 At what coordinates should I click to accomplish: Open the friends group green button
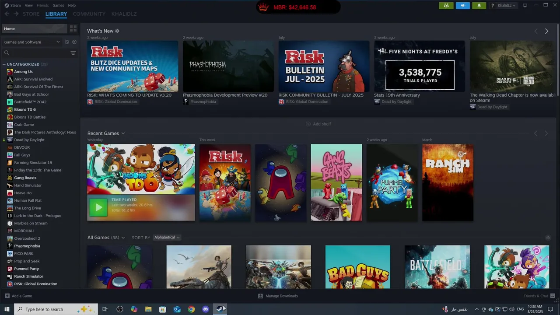click(446, 5)
